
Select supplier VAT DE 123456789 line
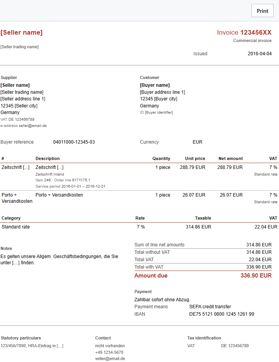click(17, 119)
